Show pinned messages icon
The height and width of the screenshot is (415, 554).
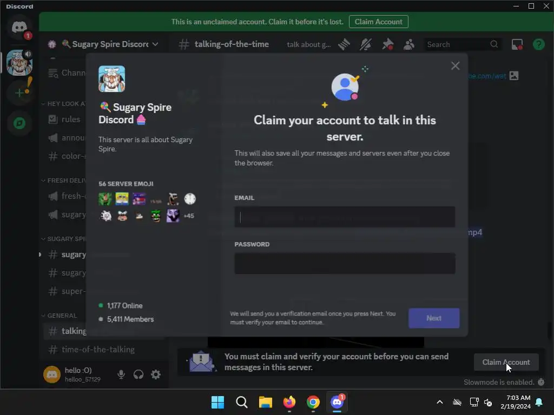[387, 44]
